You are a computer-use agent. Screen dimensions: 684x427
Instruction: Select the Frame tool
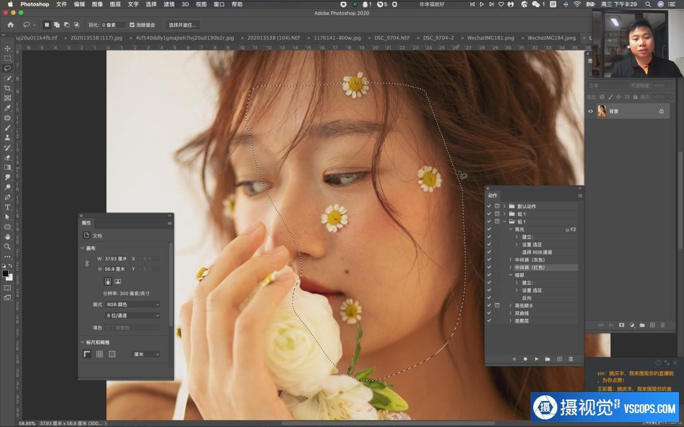coord(8,99)
